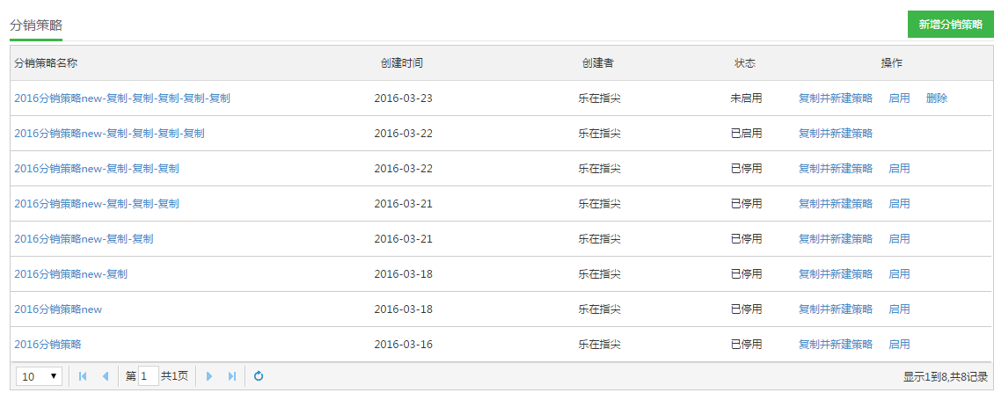Click the page number input field
994x400 pixels.
click(148, 376)
